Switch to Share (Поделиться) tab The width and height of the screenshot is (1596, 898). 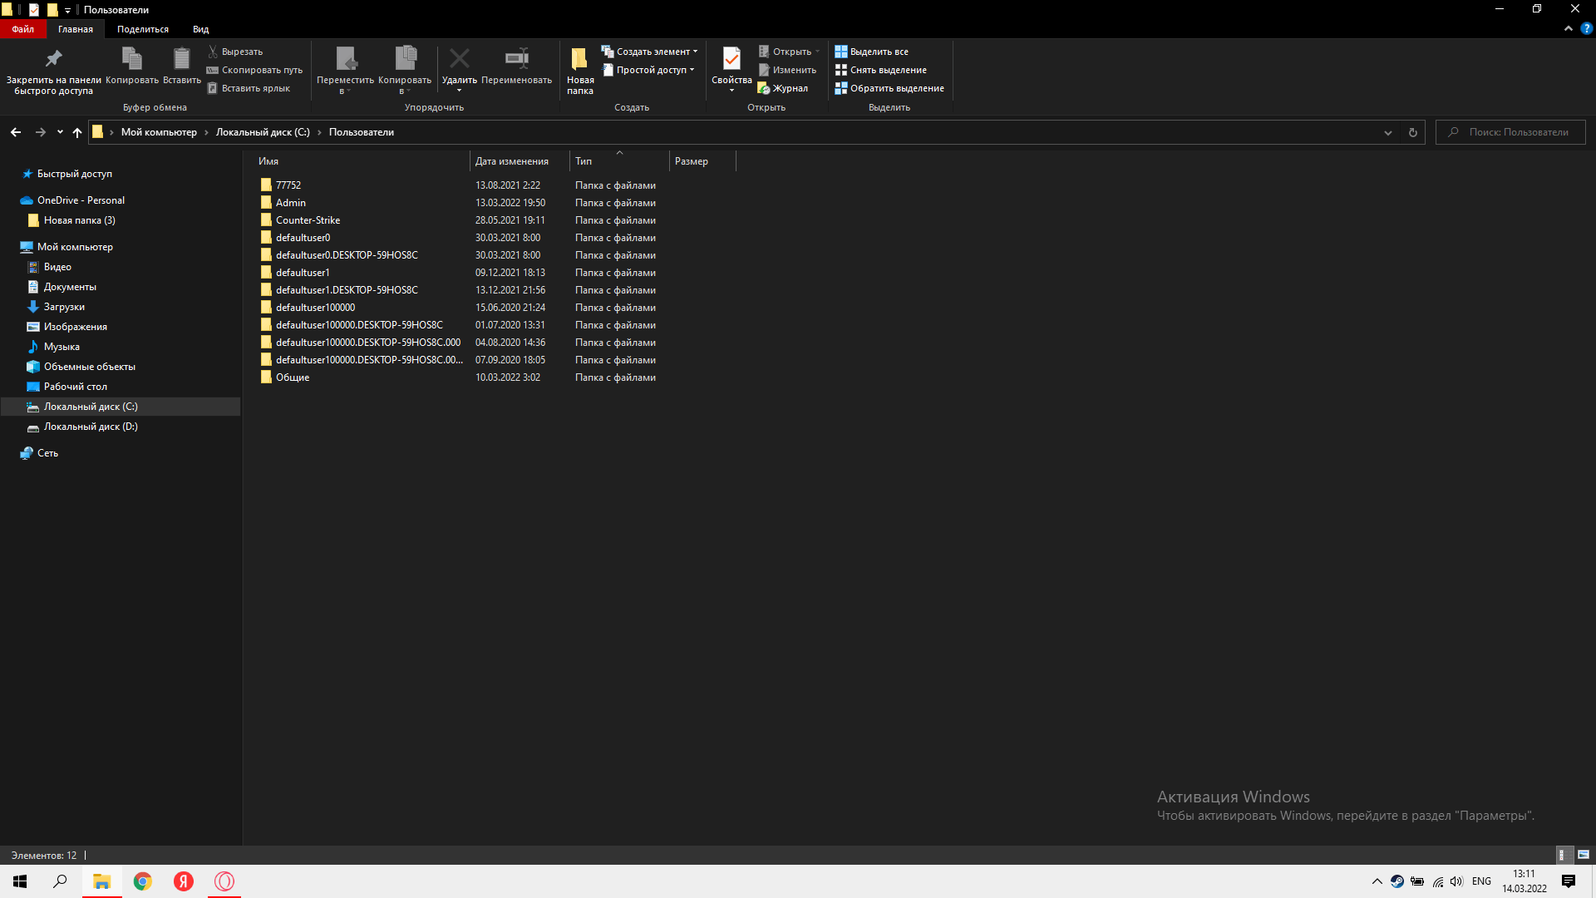[x=143, y=29]
